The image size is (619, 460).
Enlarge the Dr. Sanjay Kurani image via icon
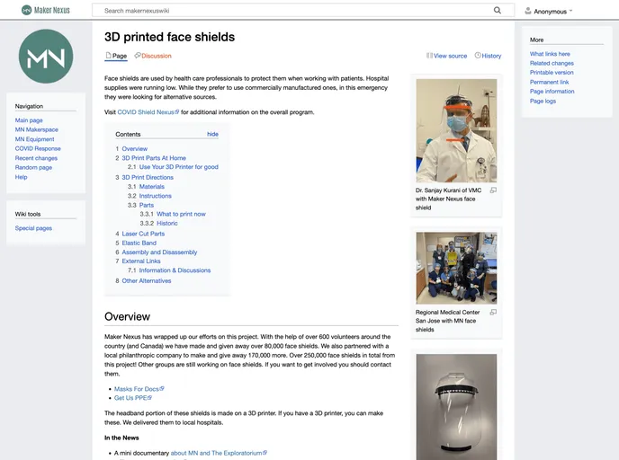(x=493, y=190)
